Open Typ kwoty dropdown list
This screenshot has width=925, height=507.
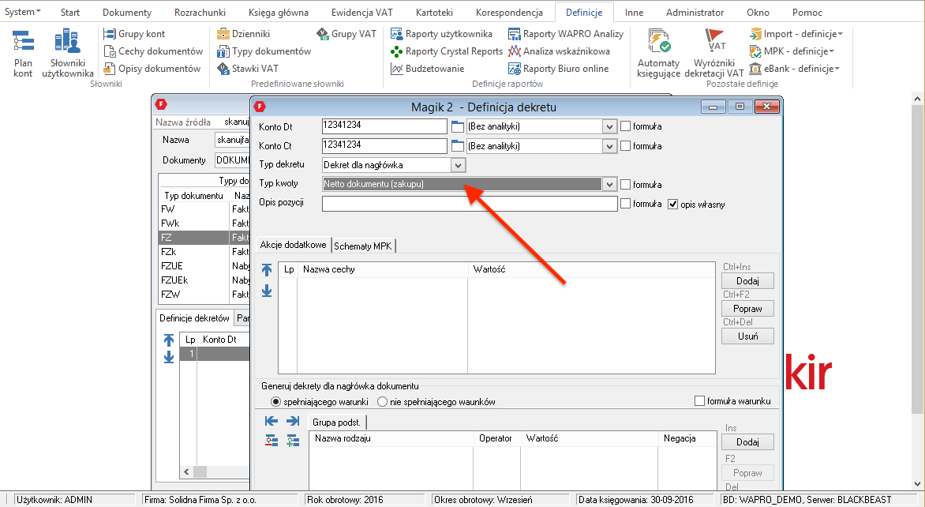click(609, 185)
